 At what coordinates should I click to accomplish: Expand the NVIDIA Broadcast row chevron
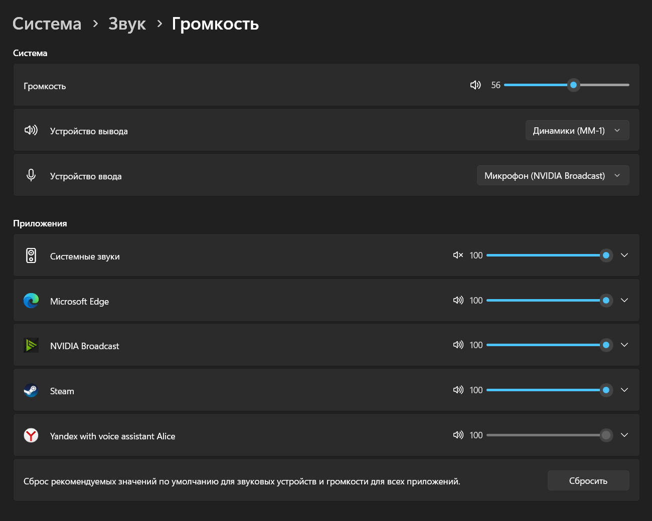click(x=624, y=345)
